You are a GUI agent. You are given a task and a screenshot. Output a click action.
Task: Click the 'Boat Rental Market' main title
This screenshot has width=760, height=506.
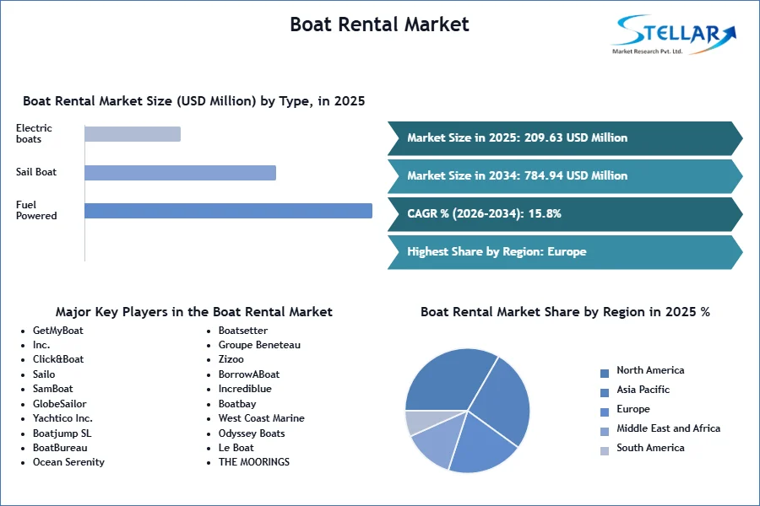pos(379,24)
